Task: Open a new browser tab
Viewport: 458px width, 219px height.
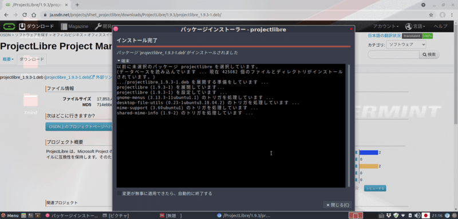Action: pyautogui.click(x=77, y=5)
